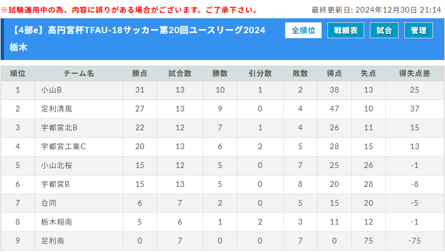Screen dimensions: 445x252
Task: Open the 戦績表 tab
Action: (x=345, y=31)
